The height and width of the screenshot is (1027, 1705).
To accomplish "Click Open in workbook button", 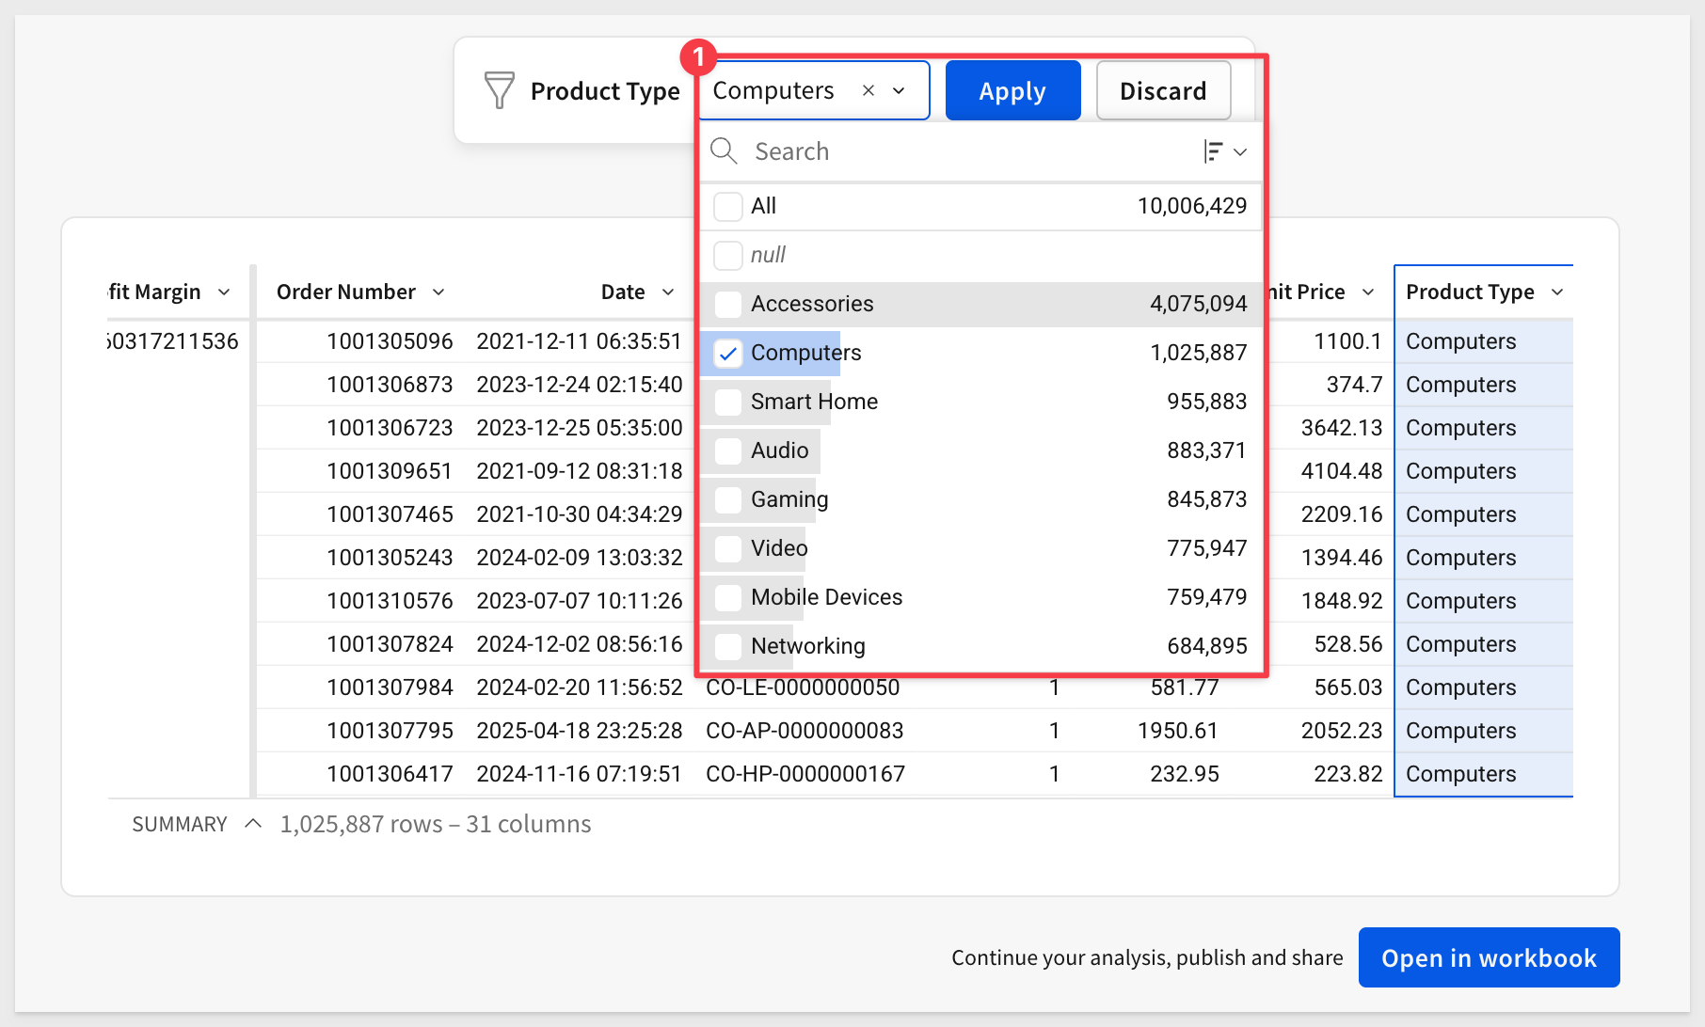I will pos(1489,957).
